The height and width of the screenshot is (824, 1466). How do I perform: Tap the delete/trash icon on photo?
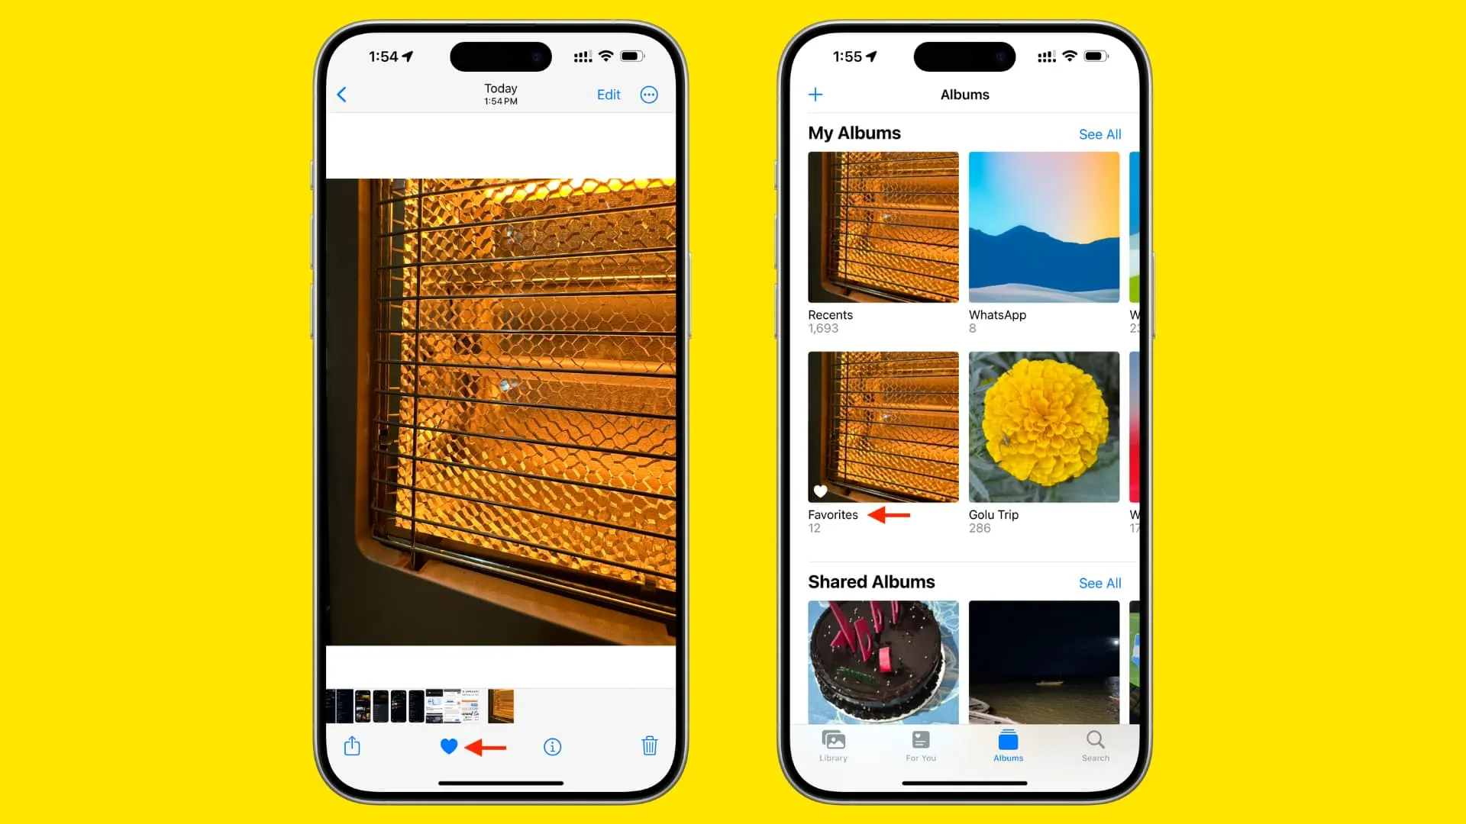click(x=648, y=745)
